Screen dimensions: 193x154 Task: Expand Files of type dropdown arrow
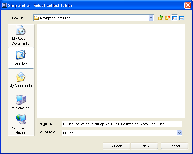(179, 133)
